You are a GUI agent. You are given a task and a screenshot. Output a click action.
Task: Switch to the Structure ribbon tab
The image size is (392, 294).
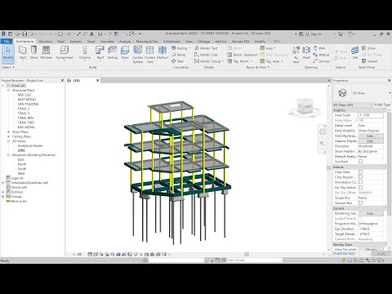[x=46, y=42]
